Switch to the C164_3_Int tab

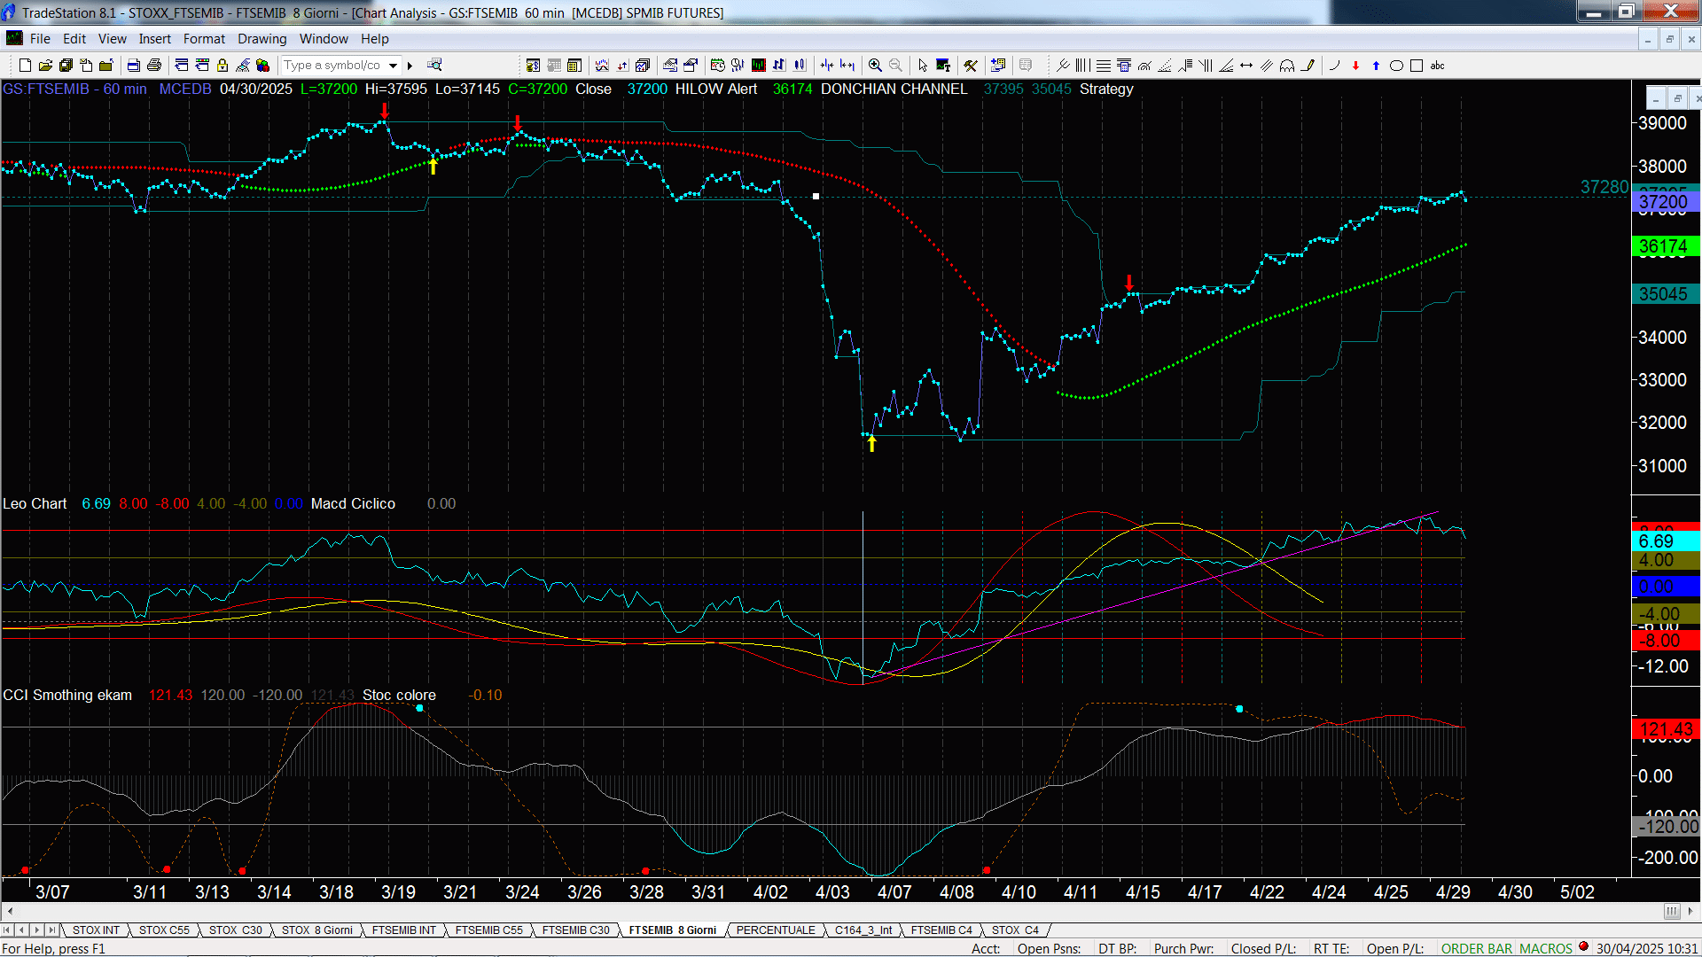(863, 930)
